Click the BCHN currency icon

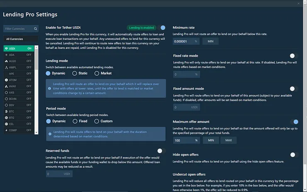(x=6, y=99)
